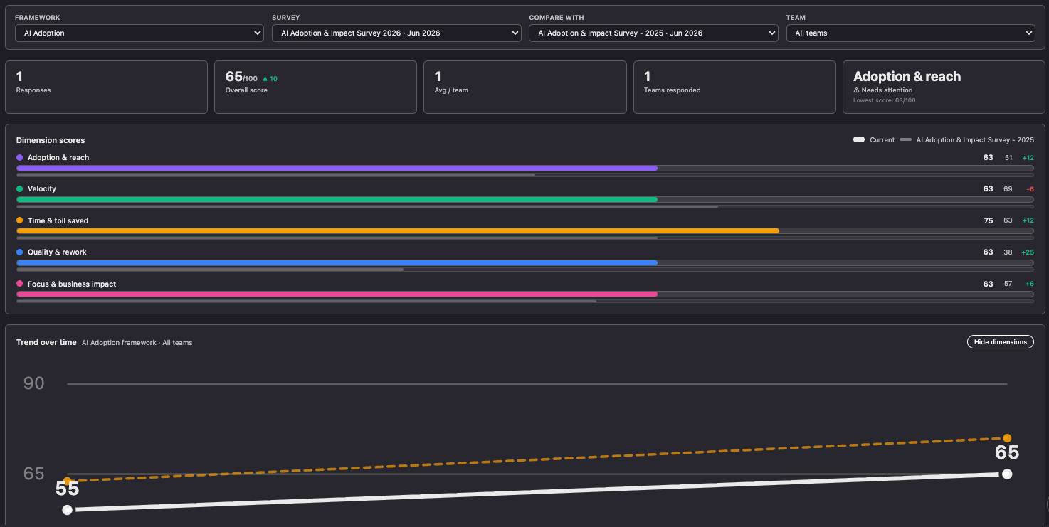Click the orange dashed-line start point

[67, 481]
